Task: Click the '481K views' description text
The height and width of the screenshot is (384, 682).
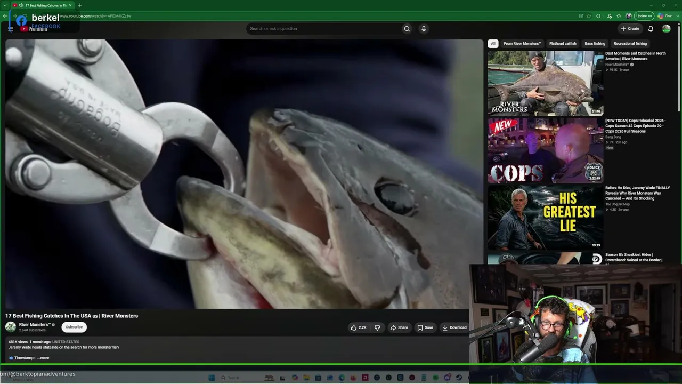Action: pyautogui.click(x=18, y=342)
